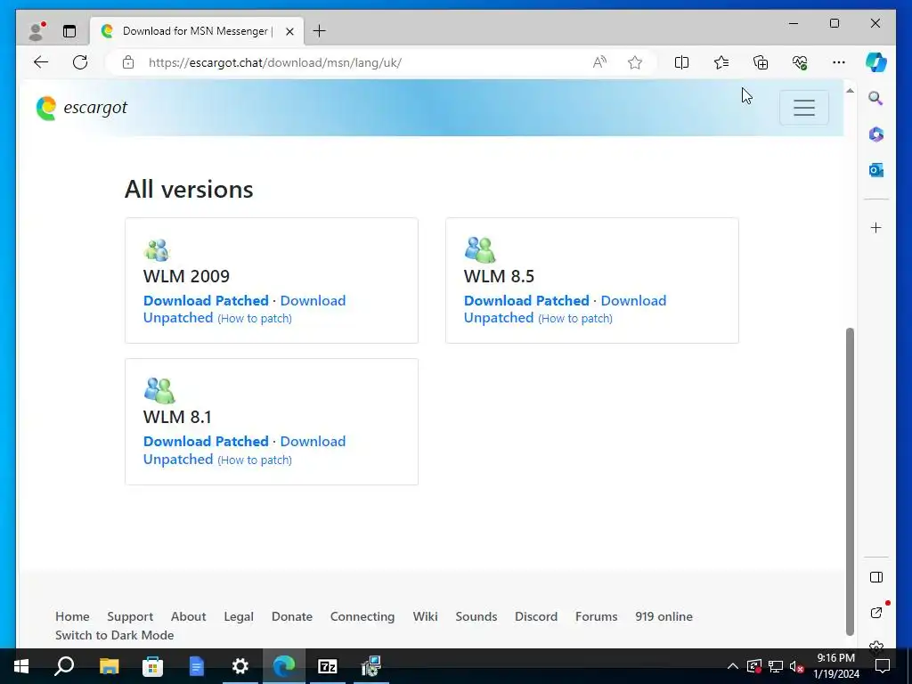Click the 919 online link
The width and height of the screenshot is (912, 684).
664,616
